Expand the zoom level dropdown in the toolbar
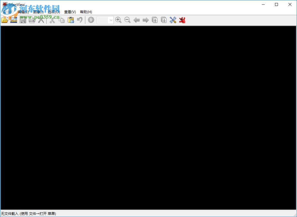297x217 pixels. (x=111, y=20)
